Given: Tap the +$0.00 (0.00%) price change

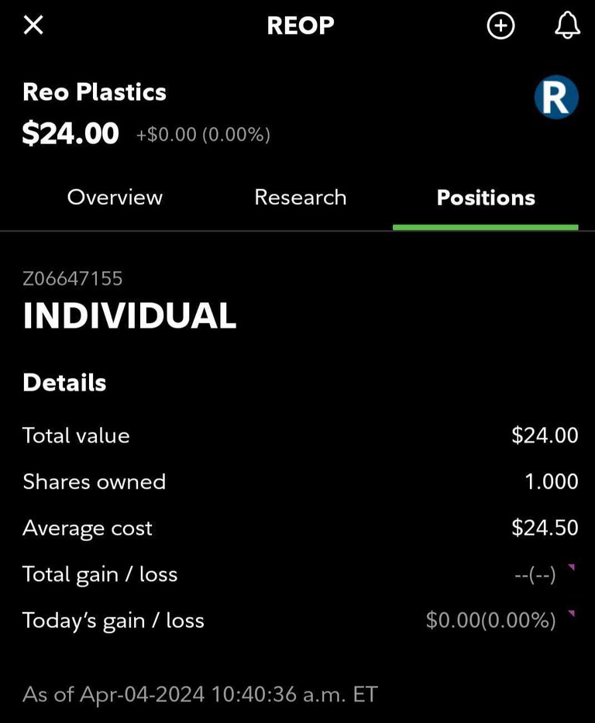Looking at the screenshot, I should [x=203, y=135].
